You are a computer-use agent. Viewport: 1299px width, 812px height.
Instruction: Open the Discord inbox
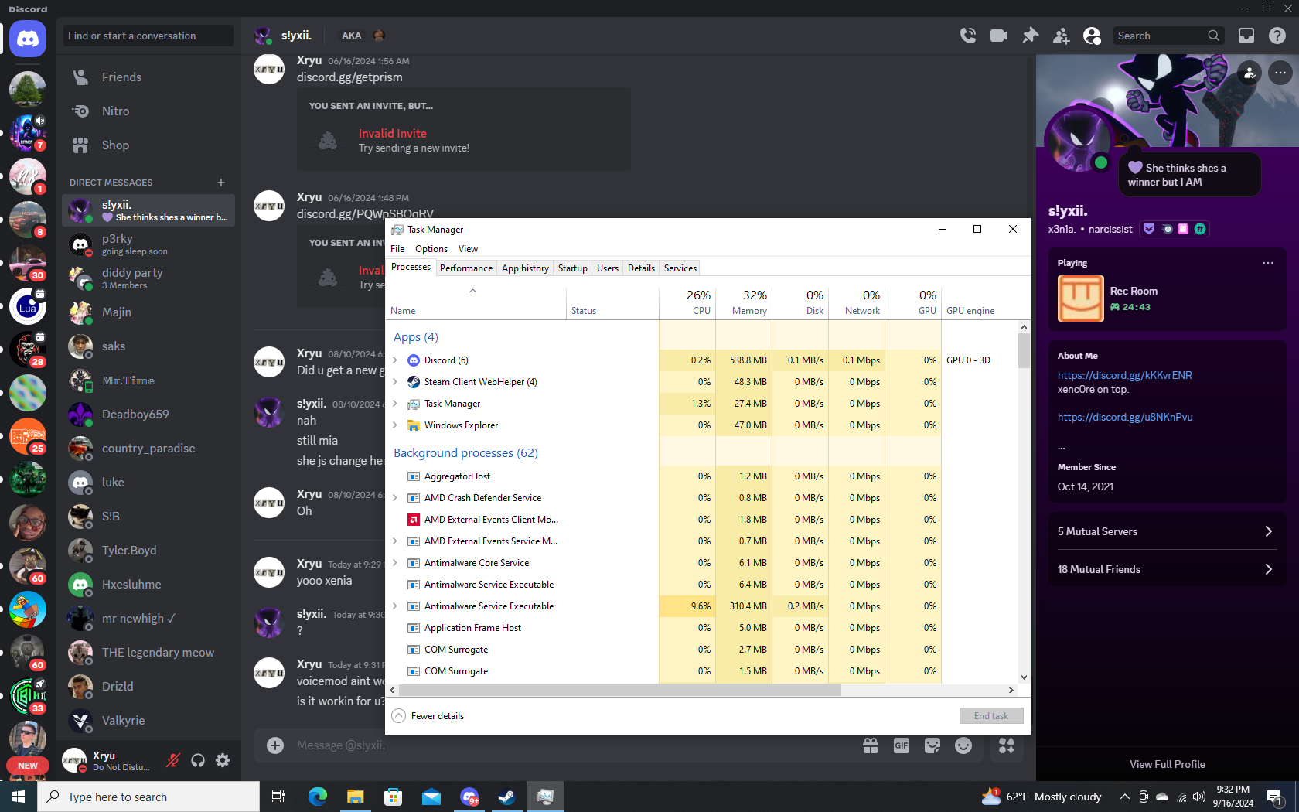[1246, 36]
